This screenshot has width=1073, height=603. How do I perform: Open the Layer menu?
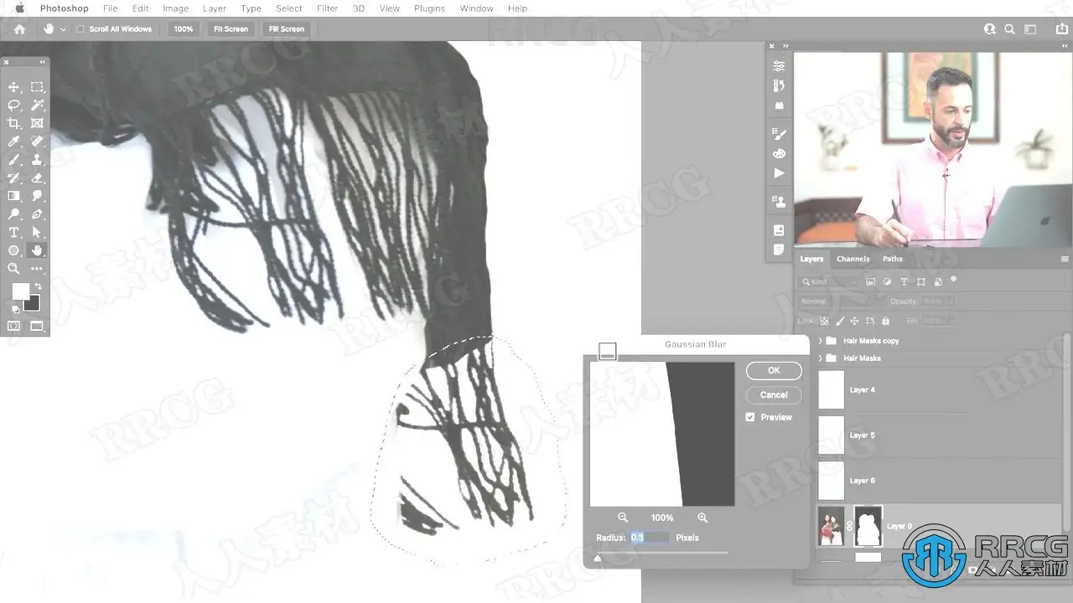[215, 8]
